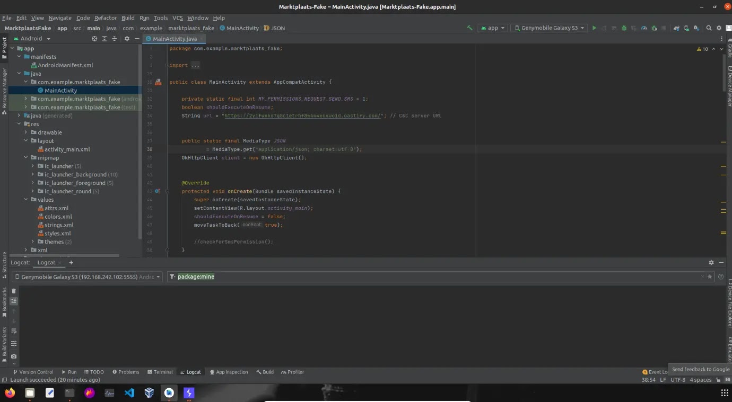This screenshot has width=732, height=402.
Task: Click the Profile app gauge icon
Action: pos(644,28)
